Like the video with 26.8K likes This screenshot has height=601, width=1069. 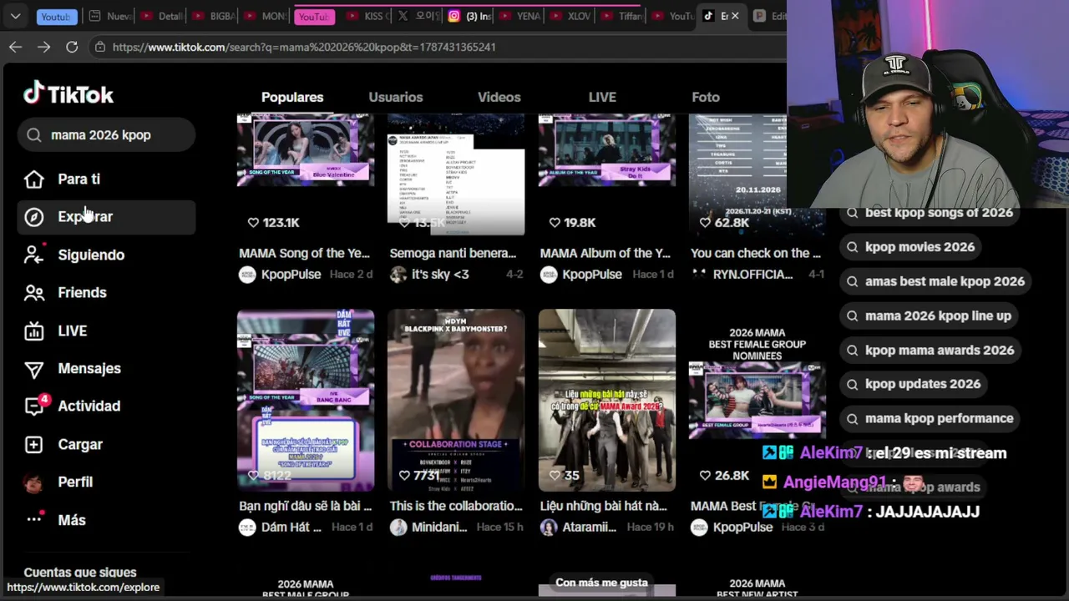click(705, 475)
